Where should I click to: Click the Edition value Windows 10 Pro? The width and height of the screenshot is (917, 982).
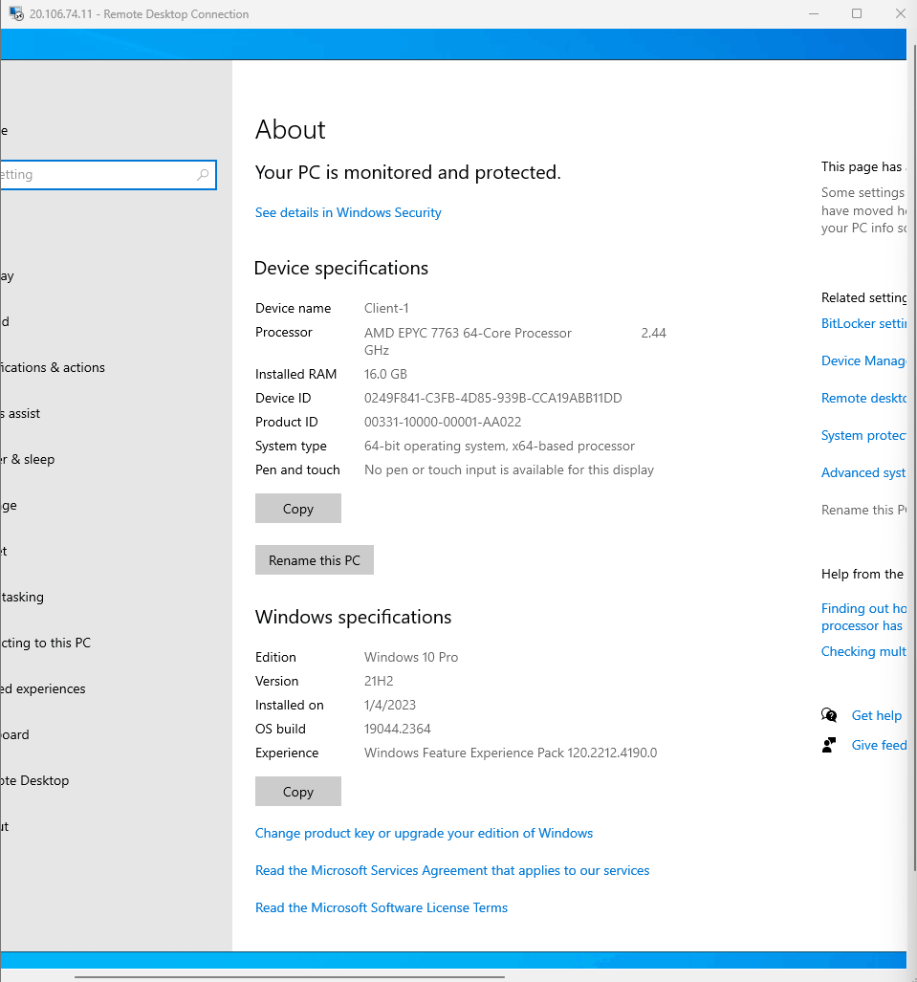411,657
